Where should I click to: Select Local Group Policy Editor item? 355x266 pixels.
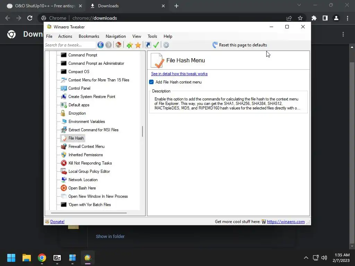[89, 171]
